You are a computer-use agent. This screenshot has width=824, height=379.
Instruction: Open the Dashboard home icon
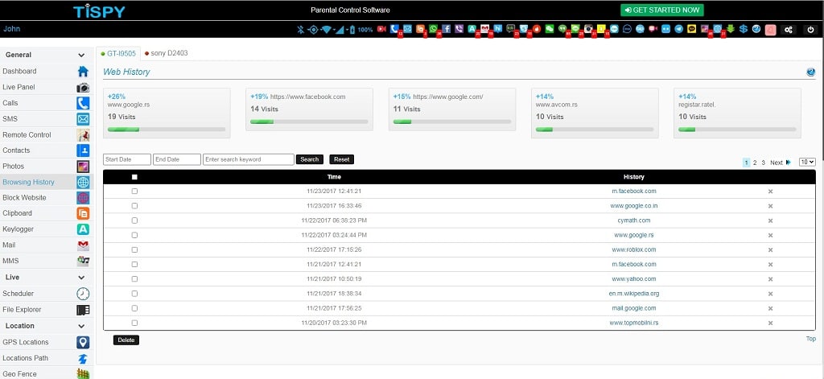point(83,72)
